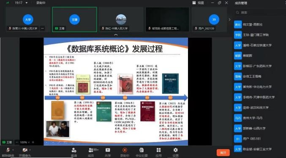Click the orange leave meeting (离开) button
The height and width of the screenshot is (158, 286).
click(x=223, y=153)
